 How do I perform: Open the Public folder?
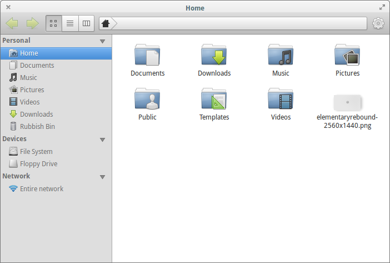147,99
